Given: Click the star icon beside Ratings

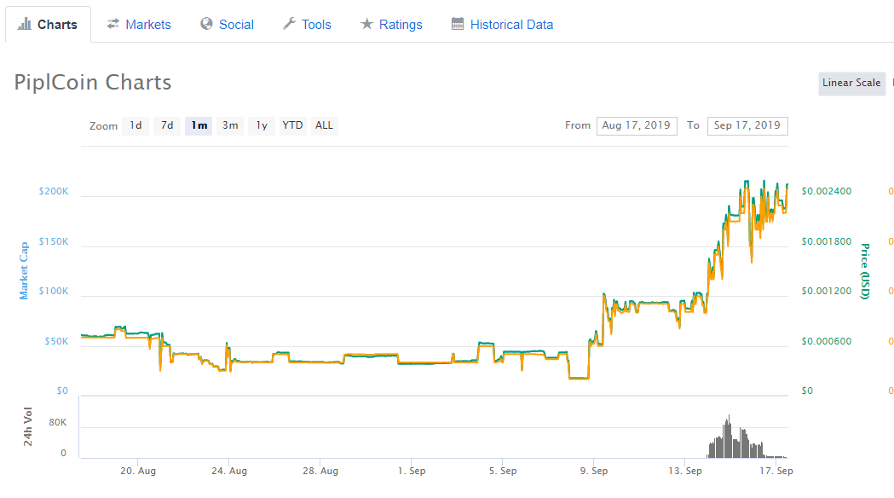Looking at the screenshot, I should pos(366,24).
